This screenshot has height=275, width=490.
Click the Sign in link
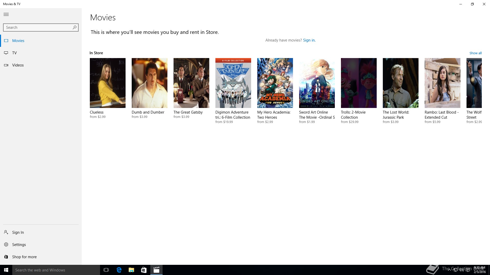click(309, 40)
